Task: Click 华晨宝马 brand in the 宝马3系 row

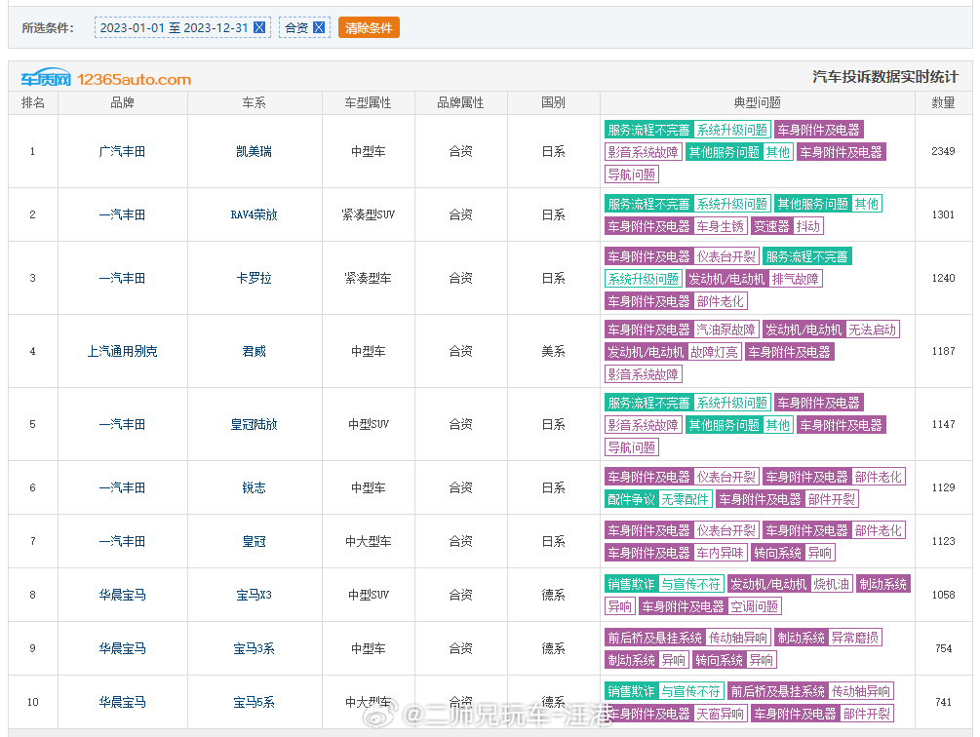Action: [123, 648]
